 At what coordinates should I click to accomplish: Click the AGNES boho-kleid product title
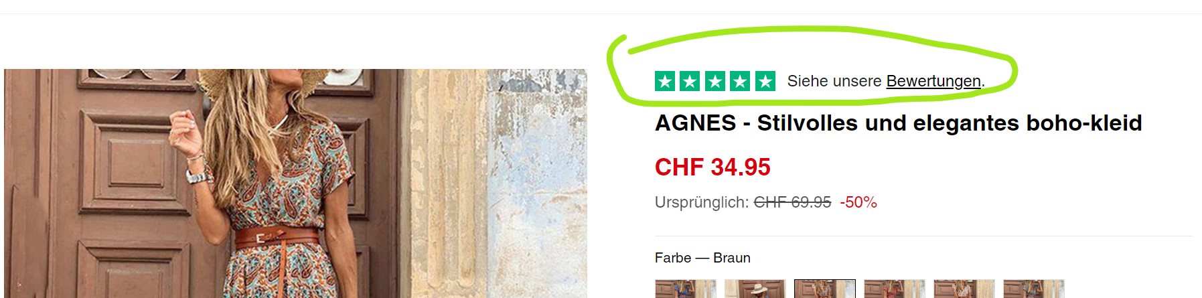click(x=899, y=123)
